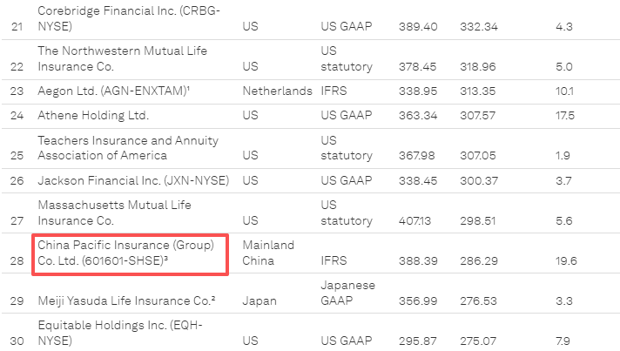Click Meiji Yasuda Life Insurance Co.
Viewport: 620px width, 351px height.
126,301
